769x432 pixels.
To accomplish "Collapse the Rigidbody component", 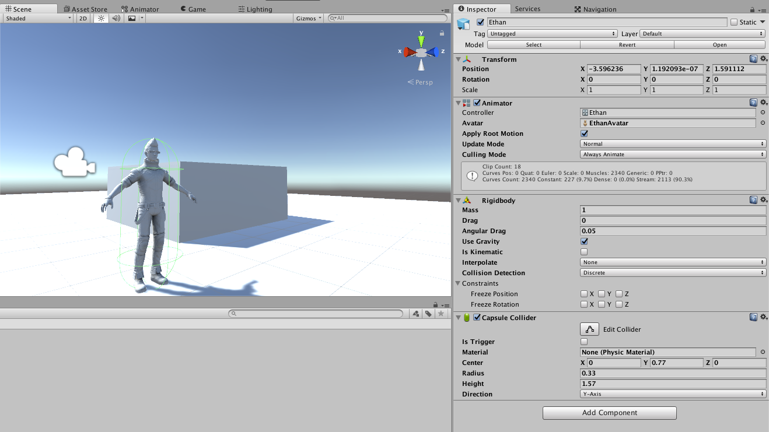I will [x=458, y=200].
